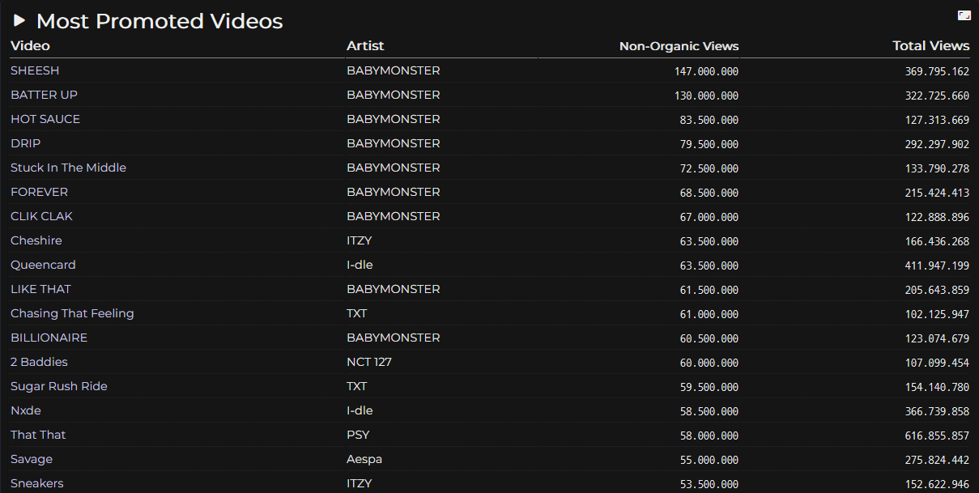Screen dimensions: 979x493
Task: Click That That total views 616.855.857
Action: pyautogui.click(x=937, y=436)
